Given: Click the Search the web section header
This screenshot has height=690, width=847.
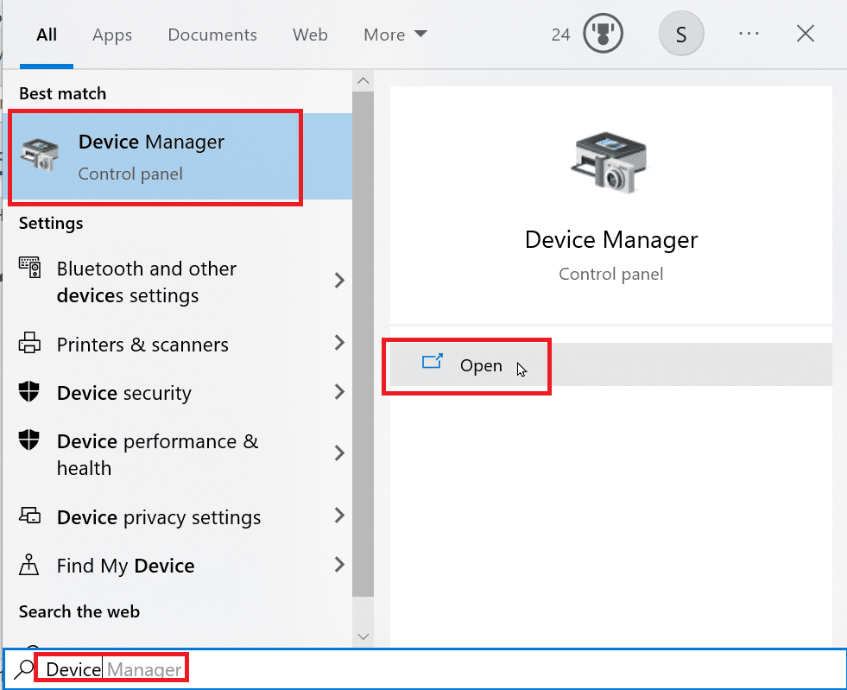Looking at the screenshot, I should coord(79,611).
